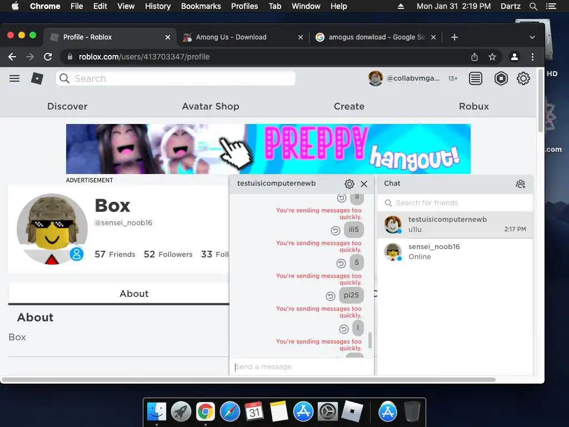This screenshot has width=569, height=427.
Task: Click the create chat group icon
Action: [520, 183]
